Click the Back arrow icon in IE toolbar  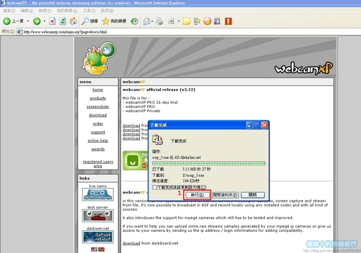coord(7,21)
